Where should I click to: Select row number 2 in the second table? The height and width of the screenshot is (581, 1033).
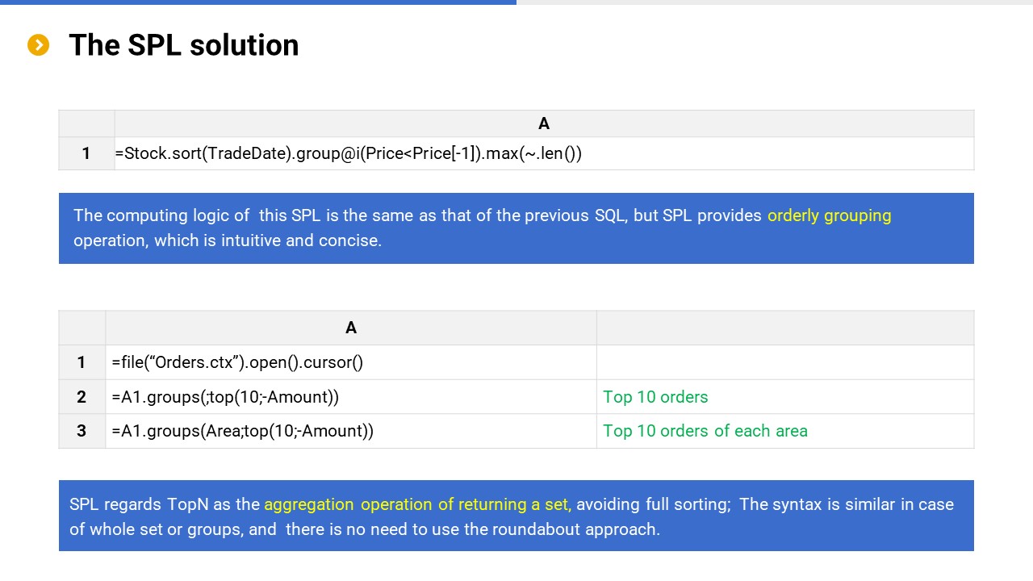(82, 397)
